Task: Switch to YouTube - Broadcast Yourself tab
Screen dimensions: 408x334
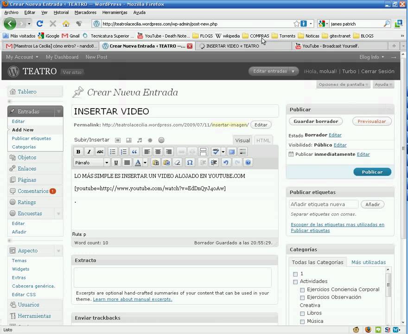Action: 339,46
